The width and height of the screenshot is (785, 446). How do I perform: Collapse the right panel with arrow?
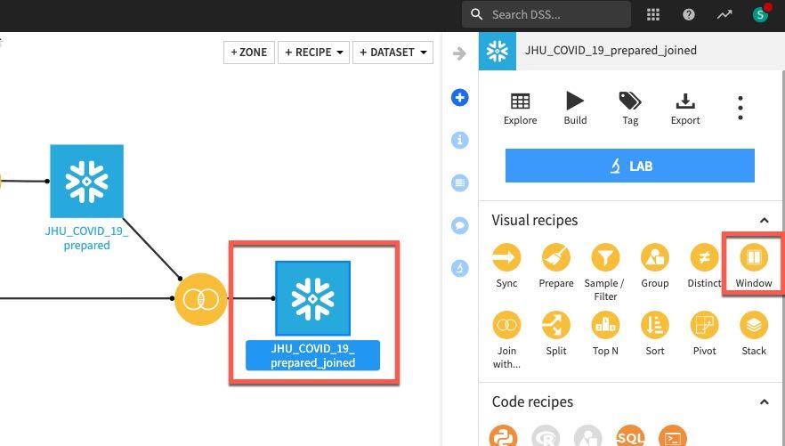[459, 53]
